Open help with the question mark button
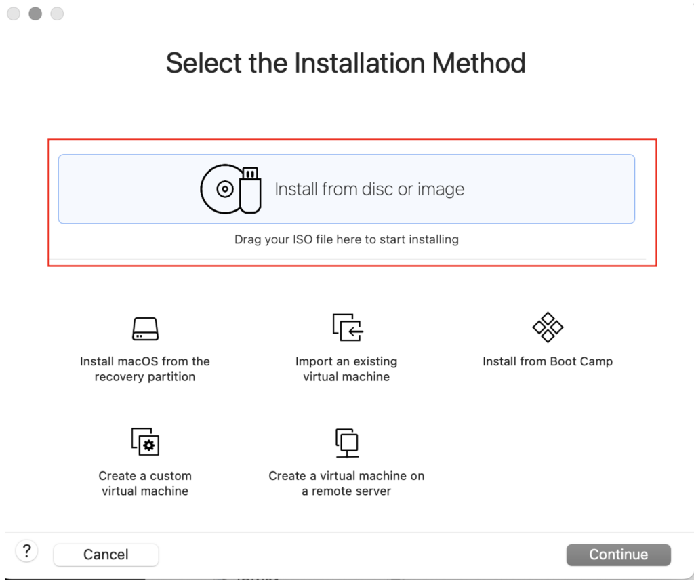This screenshot has height=583, width=694. 26,550
